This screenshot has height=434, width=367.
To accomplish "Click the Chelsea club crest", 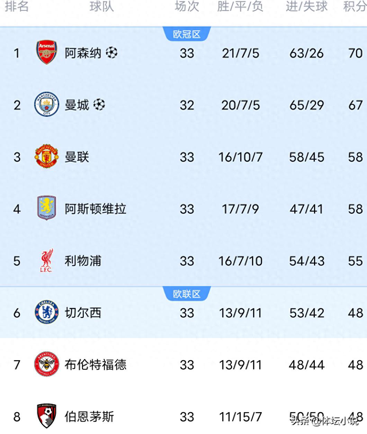I will tap(46, 312).
